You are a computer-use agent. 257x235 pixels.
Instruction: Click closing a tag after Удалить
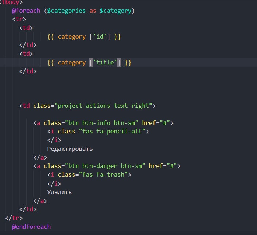[40, 201]
